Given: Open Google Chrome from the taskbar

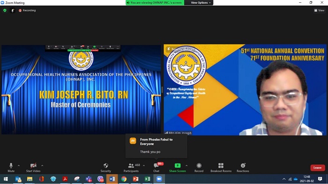Looking at the screenshot, I should tap(124, 179).
